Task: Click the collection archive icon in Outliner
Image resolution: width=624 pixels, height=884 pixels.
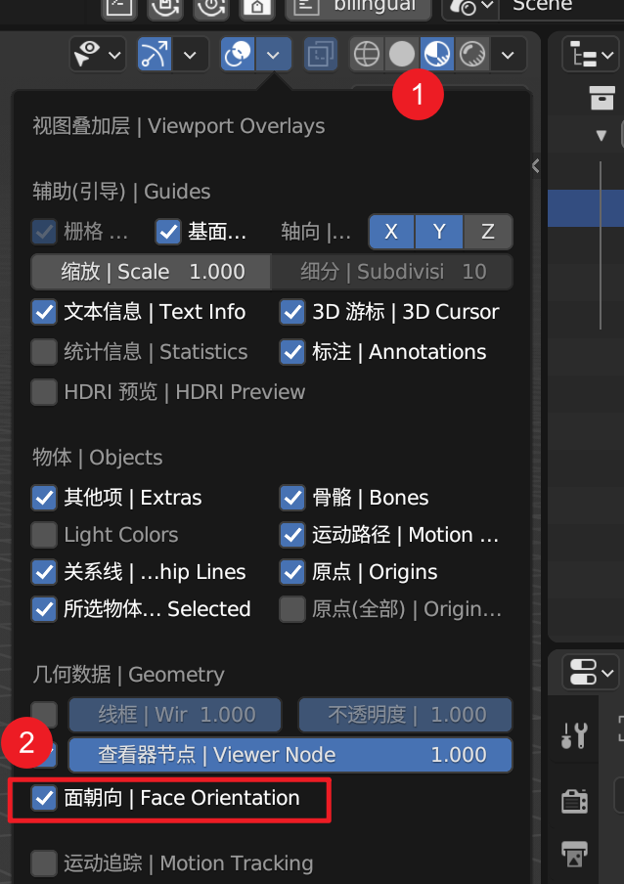Action: [x=602, y=98]
